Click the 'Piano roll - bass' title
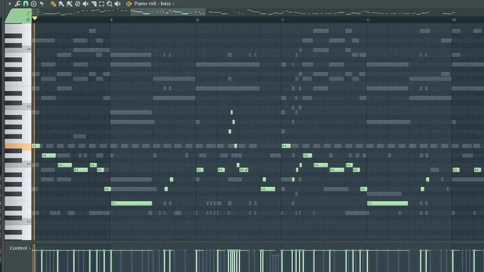 152,4
